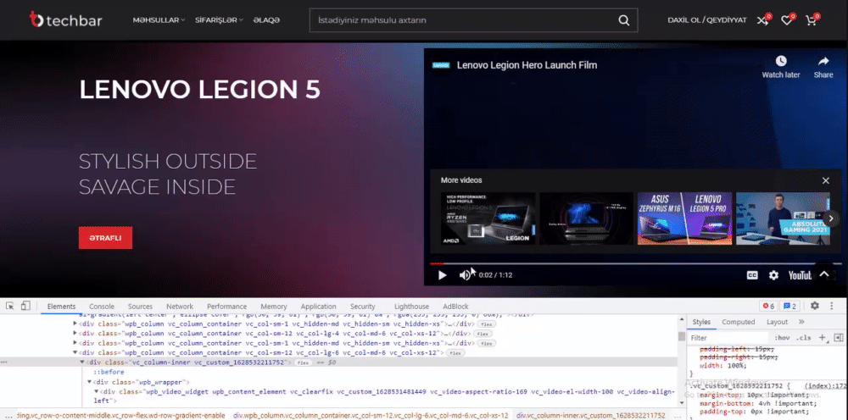Switch to the Application tab
The height and width of the screenshot is (420, 848).
318,306
